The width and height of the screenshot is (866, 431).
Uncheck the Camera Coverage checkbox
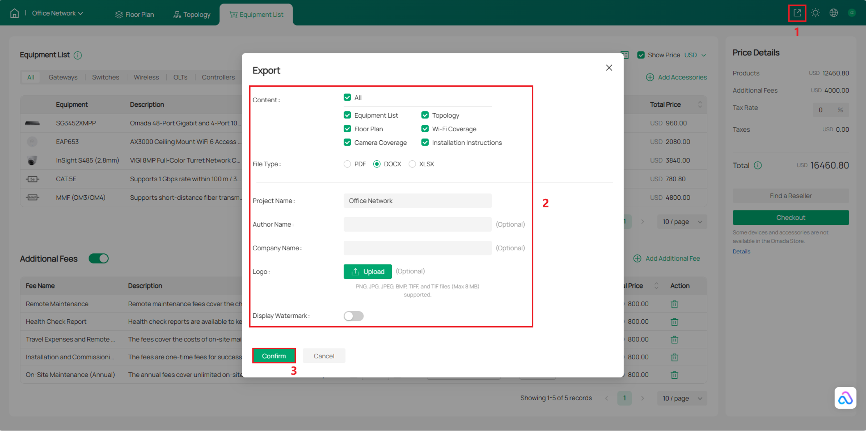[347, 142]
